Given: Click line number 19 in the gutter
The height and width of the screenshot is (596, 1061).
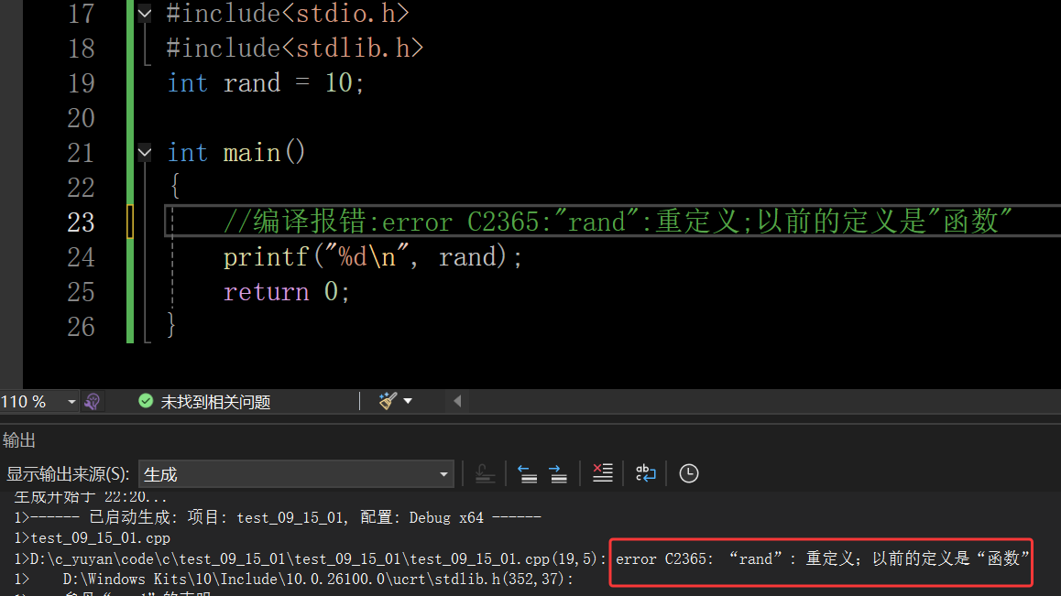Looking at the screenshot, I should click(x=82, y=83).
